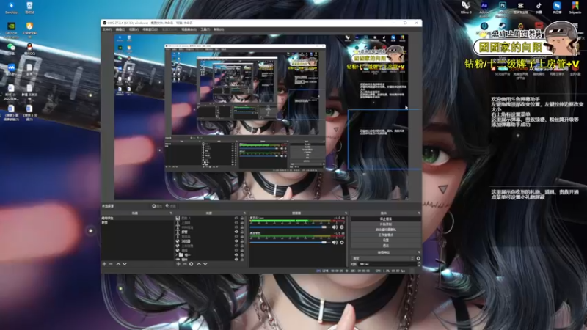Open the Rhino 6 desktop shortcut
Screen dimensions: 587x330
pyautogui.click(x=466, y=7)
